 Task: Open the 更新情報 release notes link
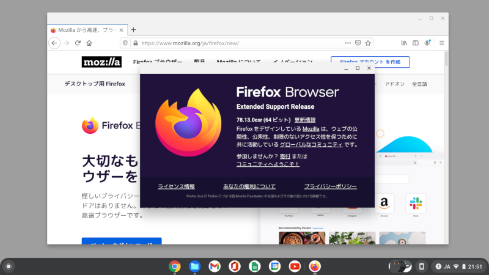(x=305, y=120)
